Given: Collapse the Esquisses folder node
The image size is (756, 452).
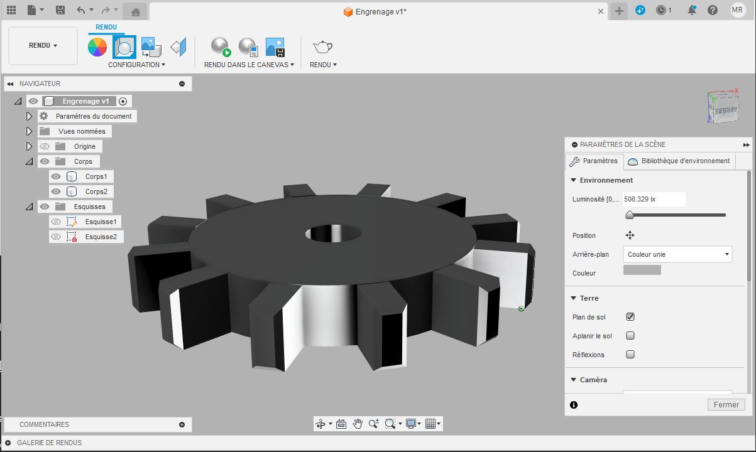Looking at the screenshot, I should (x=29, y=207).
